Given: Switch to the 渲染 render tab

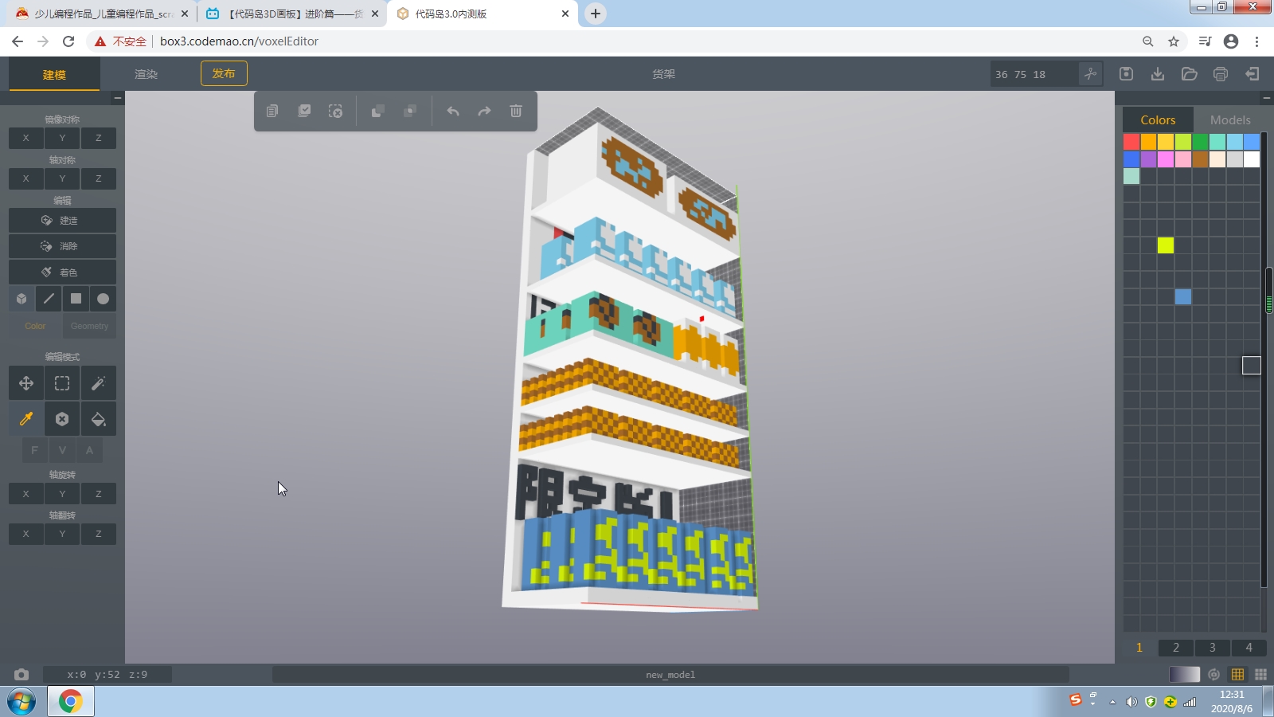Looking at the screenshot, I should click(x=146, y=74).
